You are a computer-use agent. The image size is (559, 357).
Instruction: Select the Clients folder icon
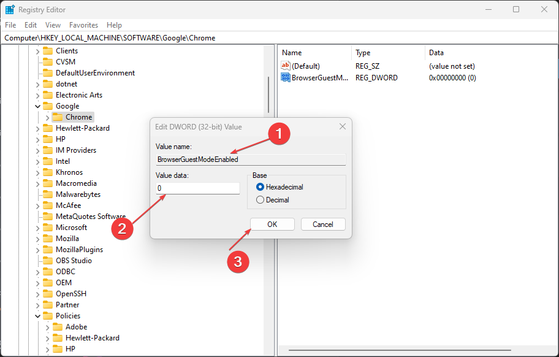pos(48,51)
